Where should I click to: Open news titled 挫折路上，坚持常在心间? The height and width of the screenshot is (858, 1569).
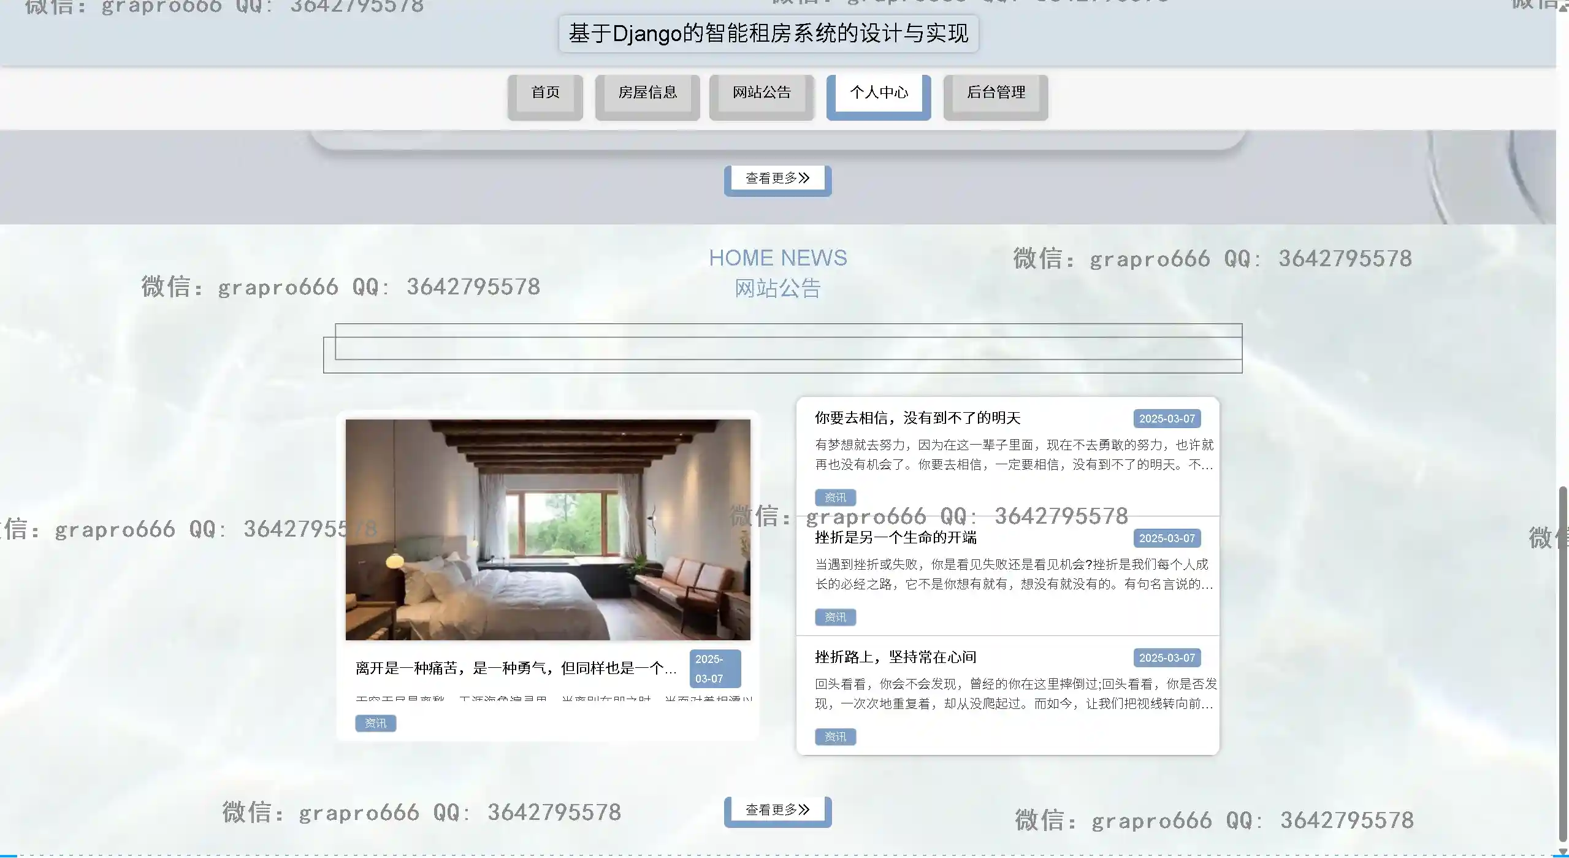[x=895, y=657]
